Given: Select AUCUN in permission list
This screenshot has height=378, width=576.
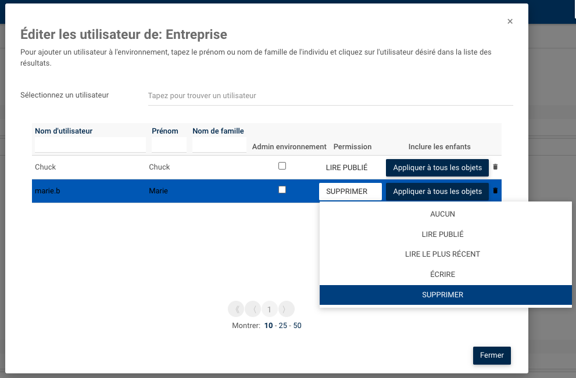Looking at the screenshot, I should (x=442, y=214).
